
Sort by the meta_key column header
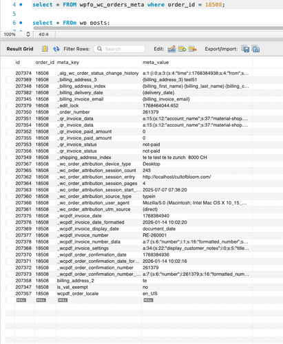pos(68,63)
